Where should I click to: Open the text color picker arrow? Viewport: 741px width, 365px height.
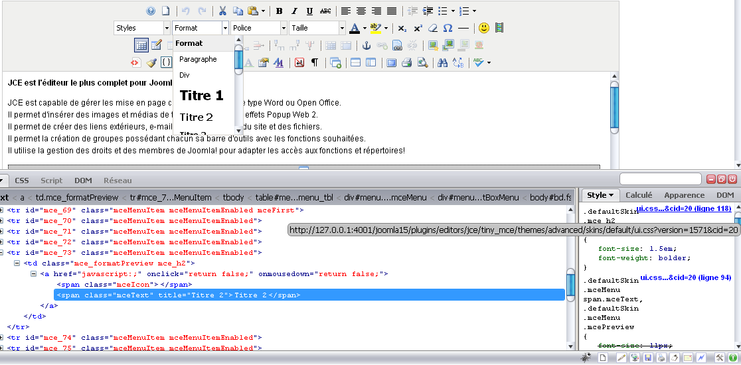tap(365, 28)
